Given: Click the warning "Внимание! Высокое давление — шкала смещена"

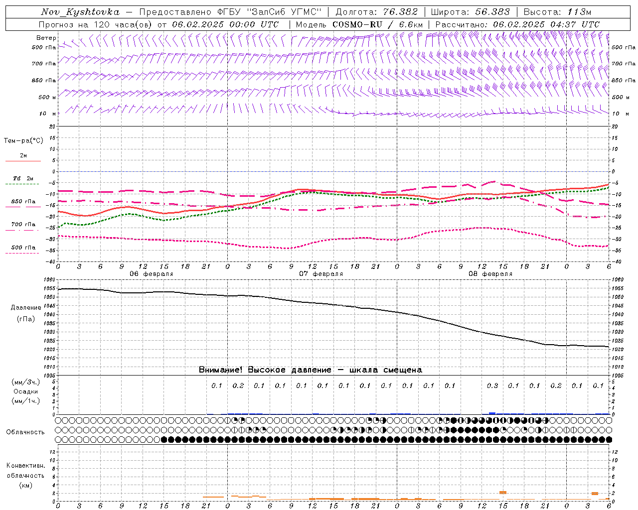Looking at the screenshot, I should click(311, 370).
